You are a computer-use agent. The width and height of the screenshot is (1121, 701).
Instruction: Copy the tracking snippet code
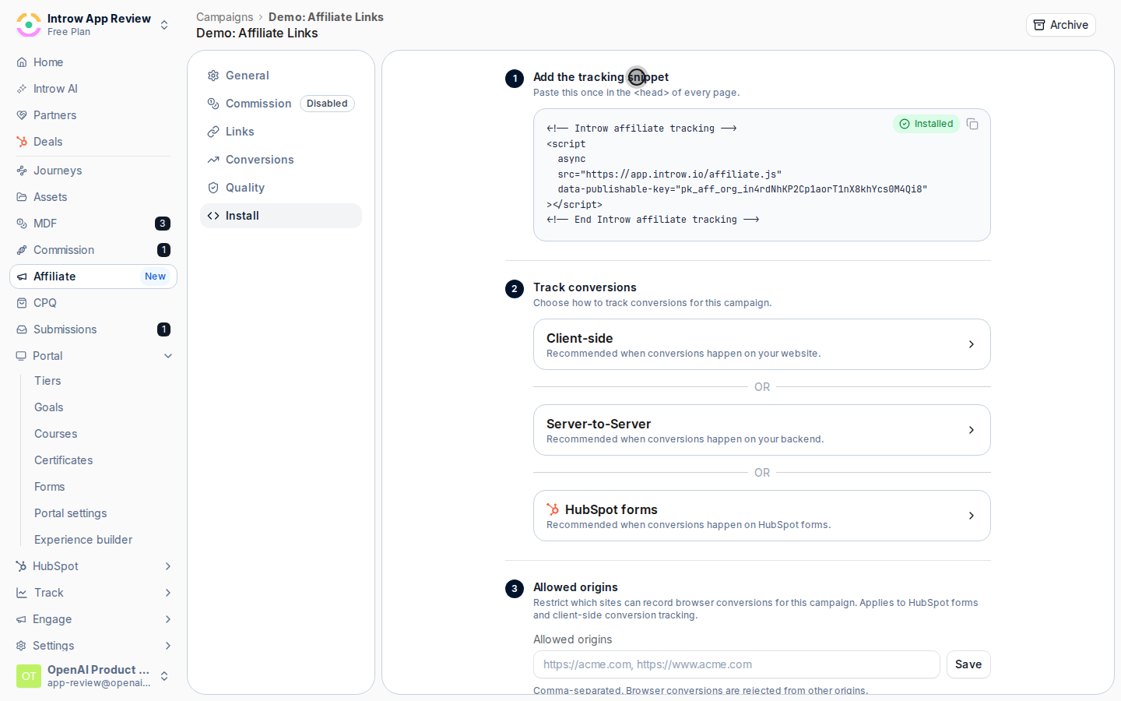pyautogui.click(x=972, y=124)
